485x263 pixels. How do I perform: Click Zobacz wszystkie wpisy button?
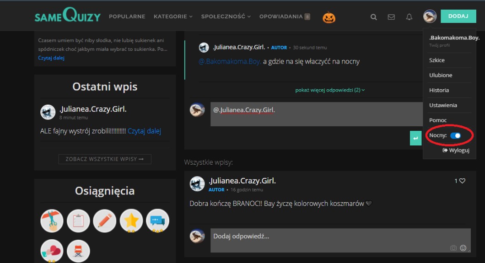(x=105, y=159)
